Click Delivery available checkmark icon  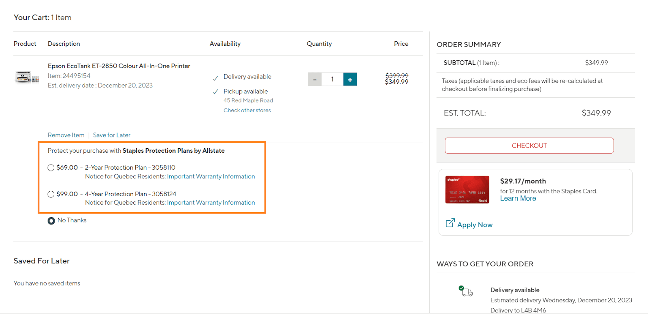click(215, 78)
